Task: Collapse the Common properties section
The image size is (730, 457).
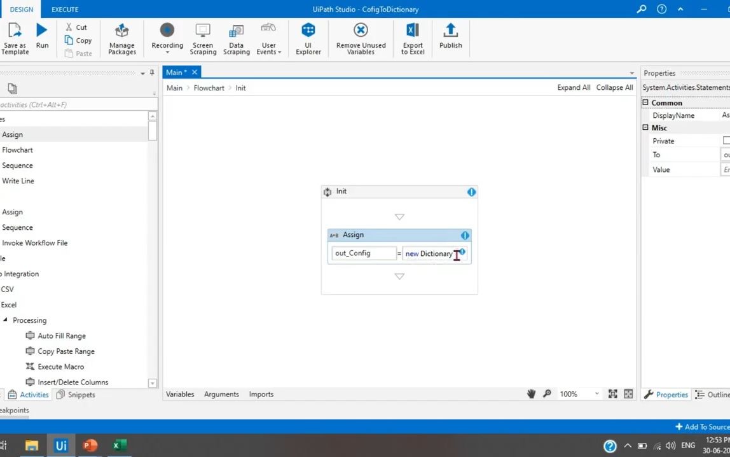Action: pyautogui.click(x=645, y=102)
